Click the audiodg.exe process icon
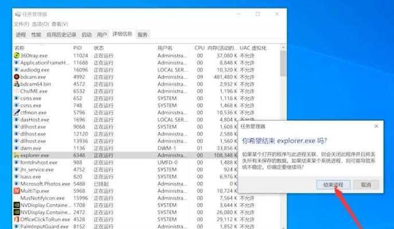This screenshot has width=394, height=229. click(x=17, y=70)
